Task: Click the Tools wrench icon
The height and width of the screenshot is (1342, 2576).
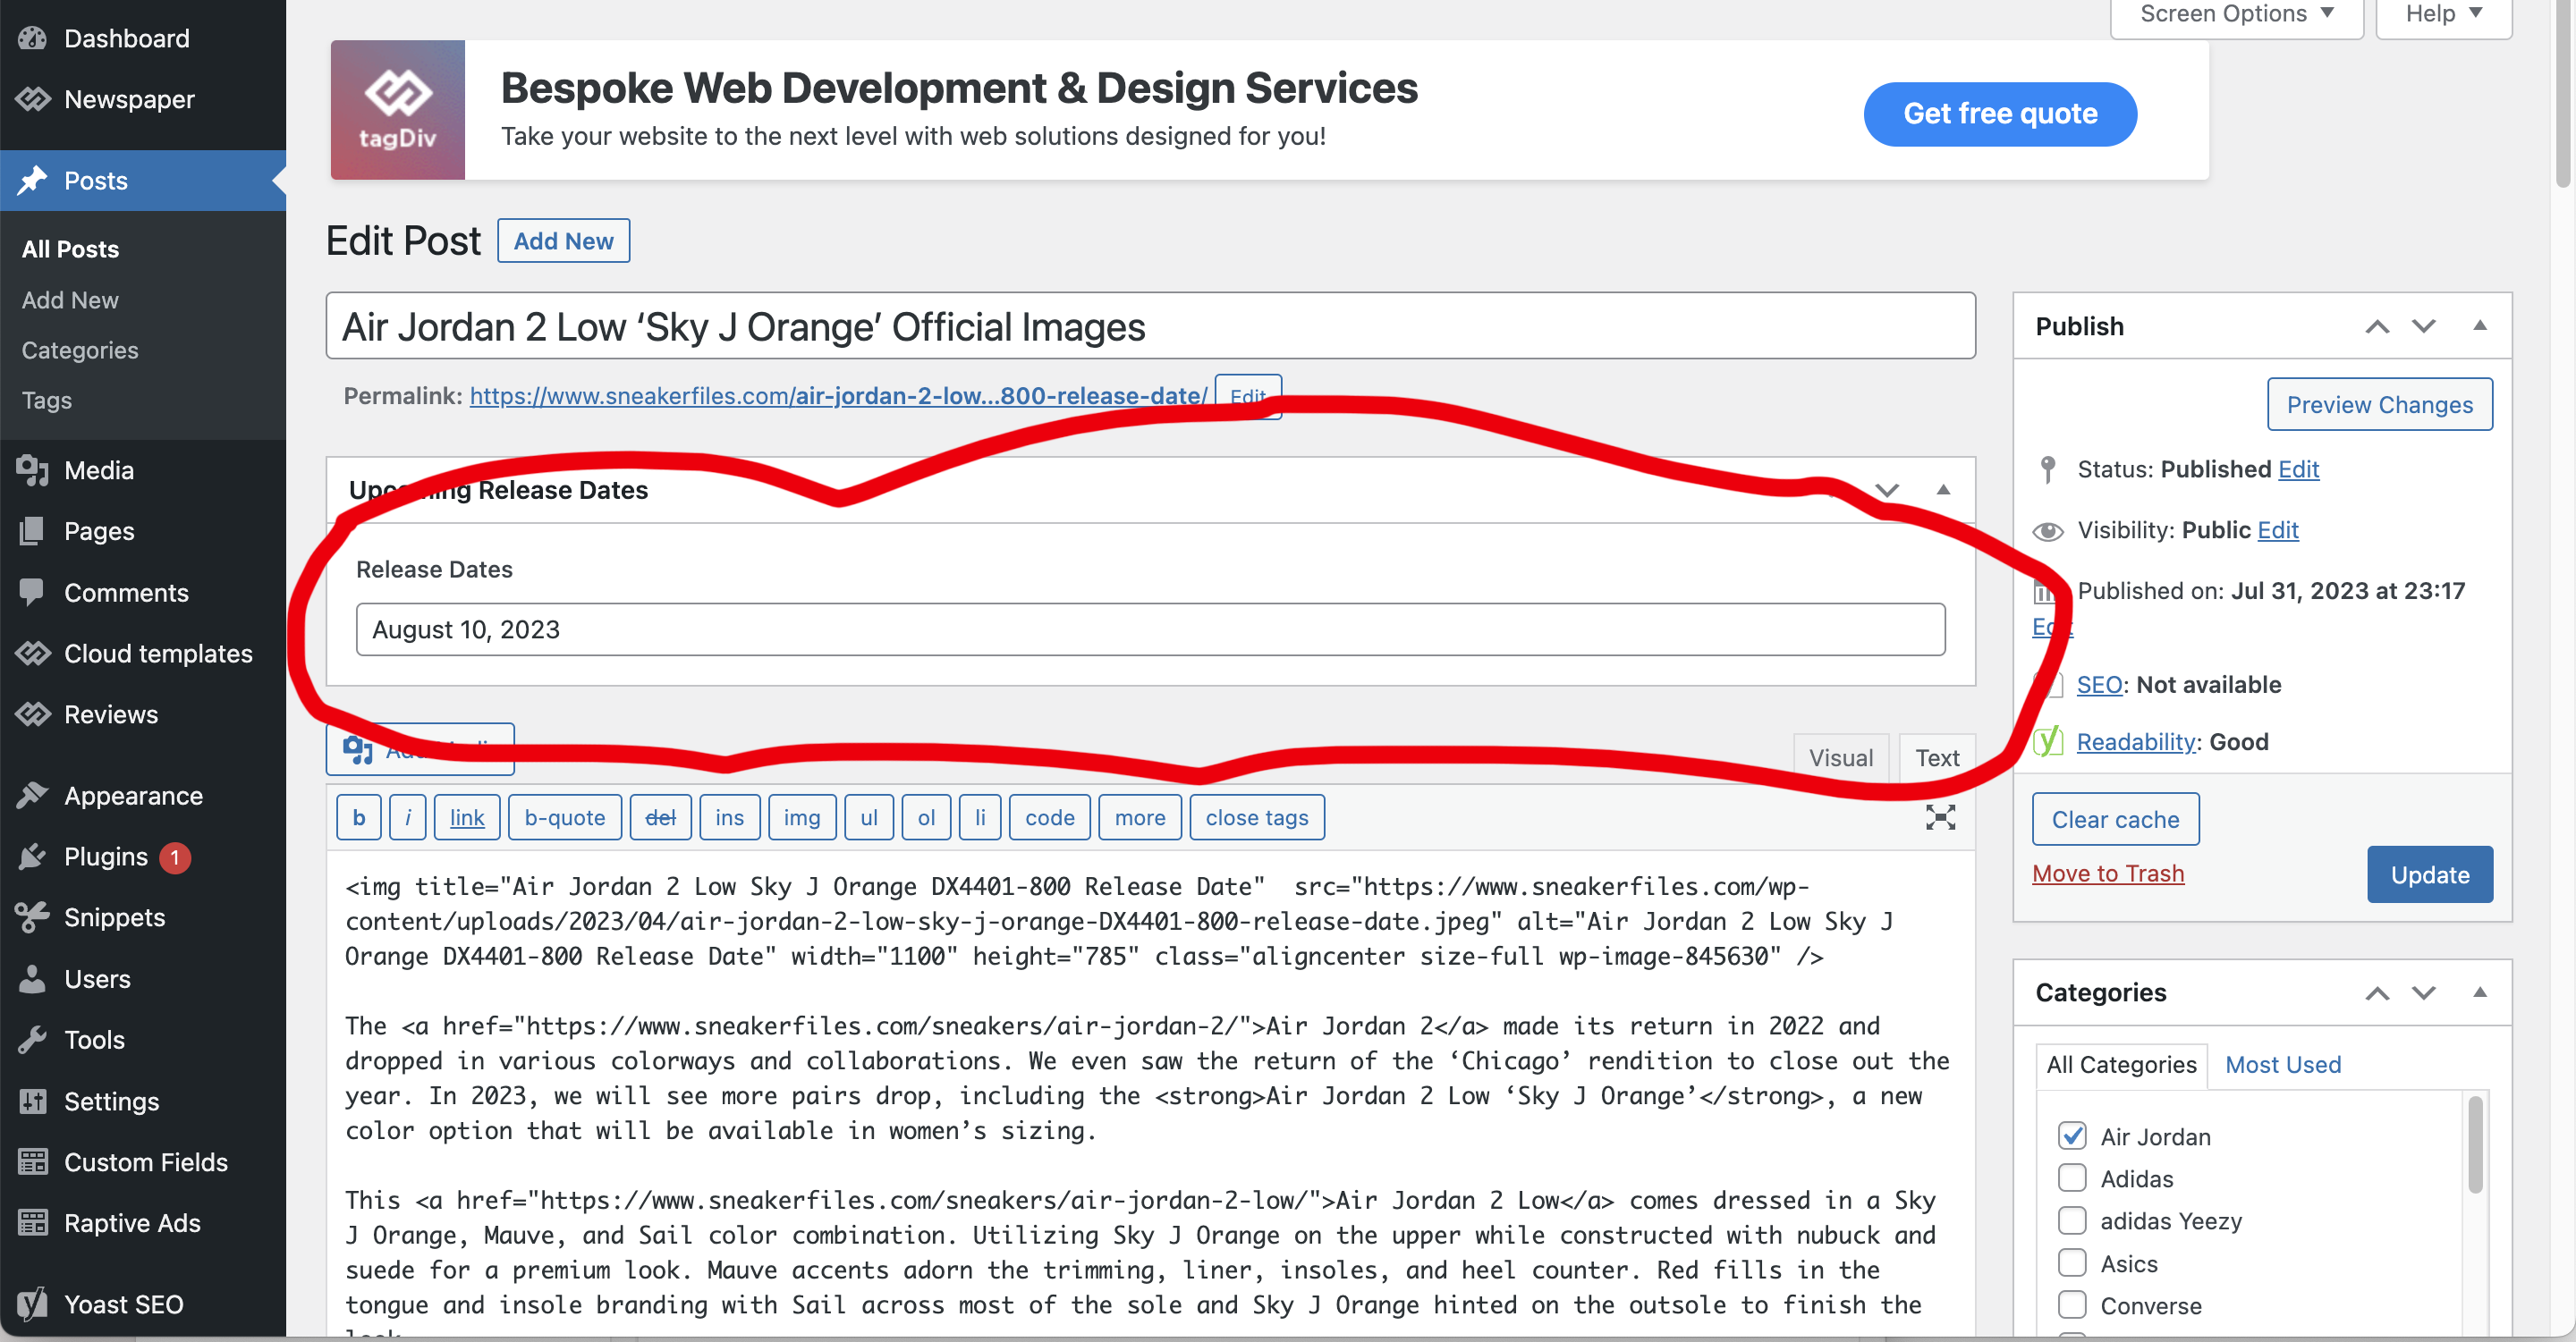Action: point(33,1039)
